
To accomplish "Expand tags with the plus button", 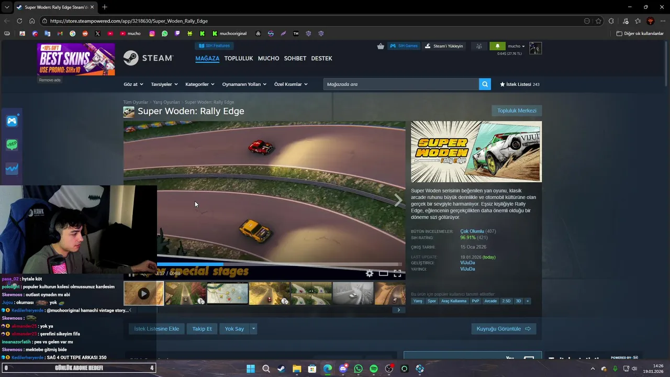I will click(527, 301).
